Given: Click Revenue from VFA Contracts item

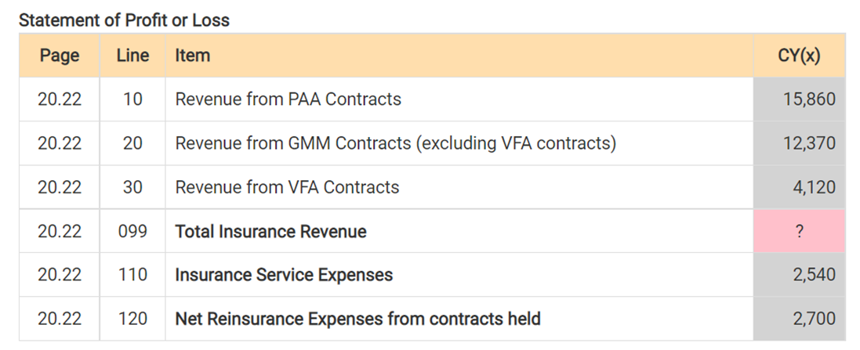Looking at the screenshot, I should (x=287, y=187).
